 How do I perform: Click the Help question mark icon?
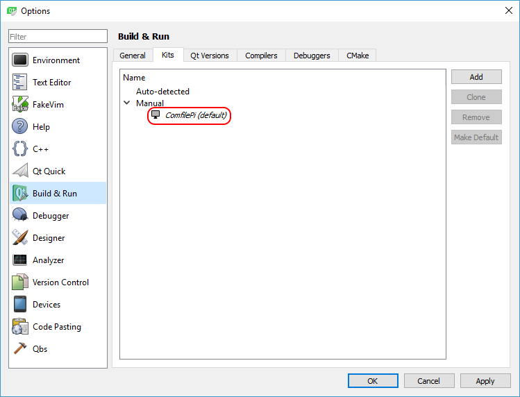coord(20,127)
